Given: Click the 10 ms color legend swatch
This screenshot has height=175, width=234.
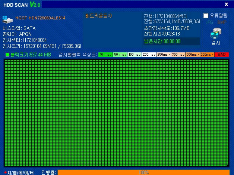Looking at the screenshot, I should (x=105, y=55).
